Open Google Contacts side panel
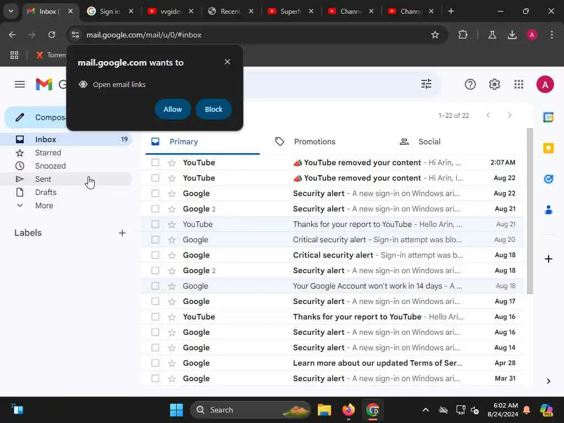 pyautogui.click(x=548, y=210)
